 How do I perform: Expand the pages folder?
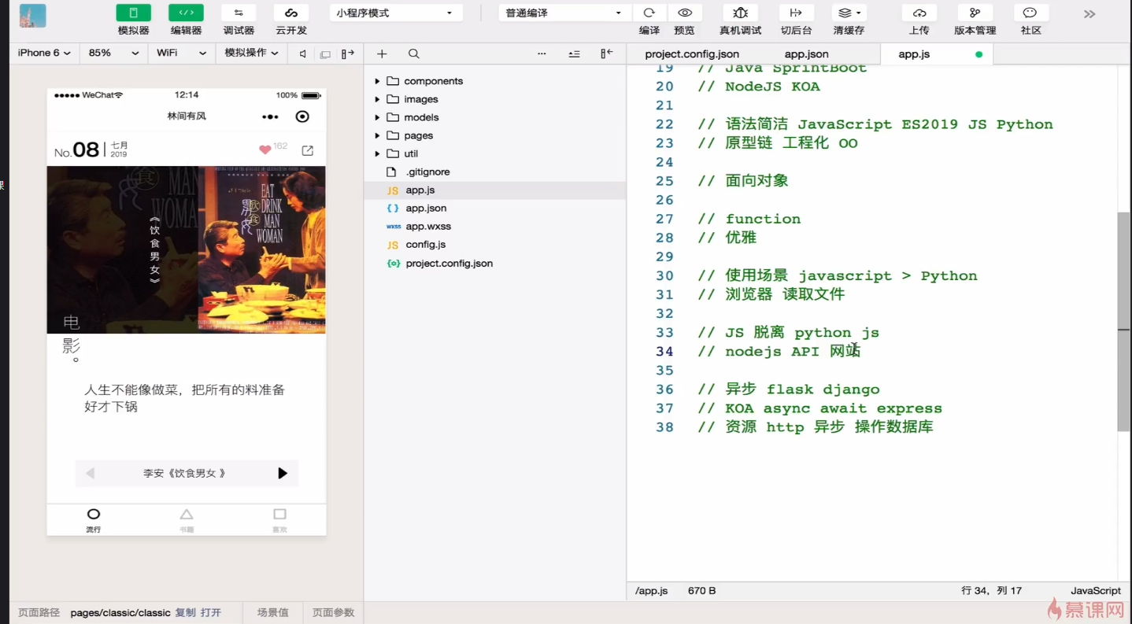pos(378,135)
